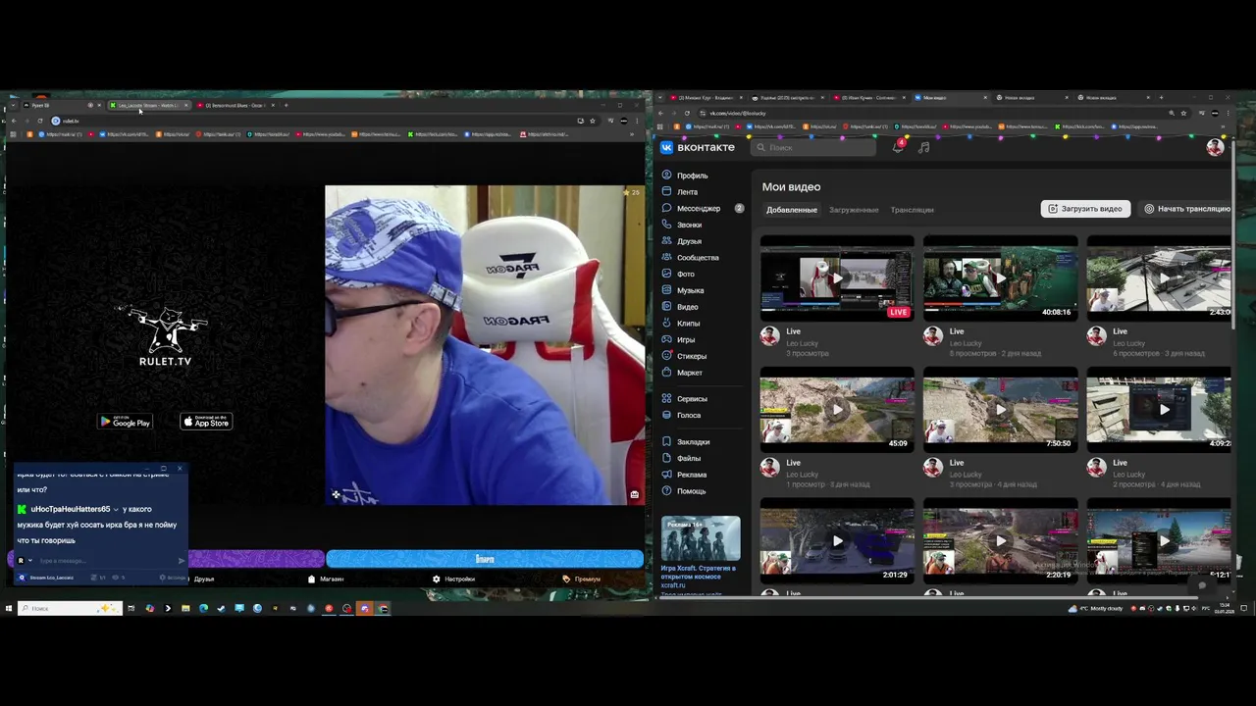Open the LIVE video thumbnail
The image size is (1256, 706).
(836, 277)
